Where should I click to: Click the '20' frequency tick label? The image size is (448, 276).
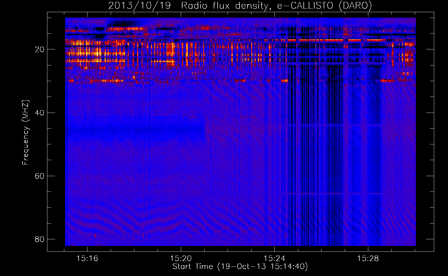[x=40, y=49]
